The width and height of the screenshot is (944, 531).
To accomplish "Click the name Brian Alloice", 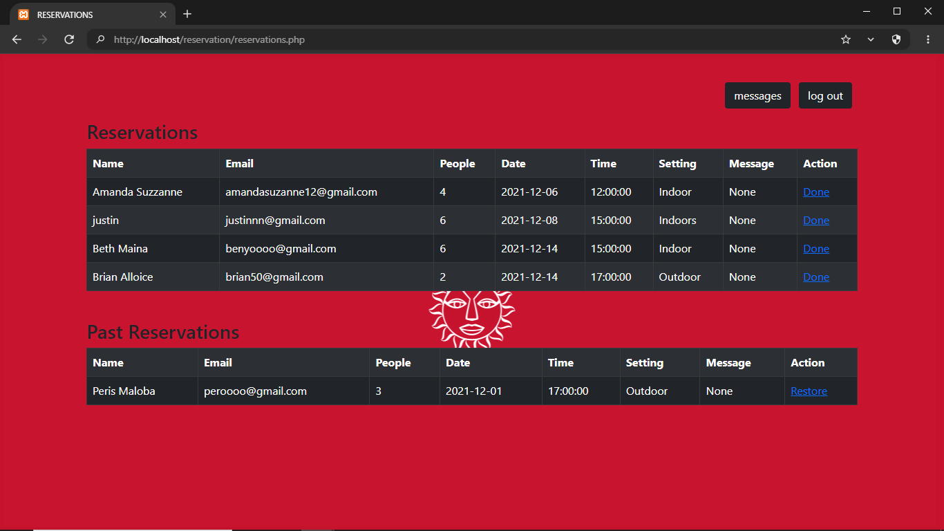I will point(123,277).
